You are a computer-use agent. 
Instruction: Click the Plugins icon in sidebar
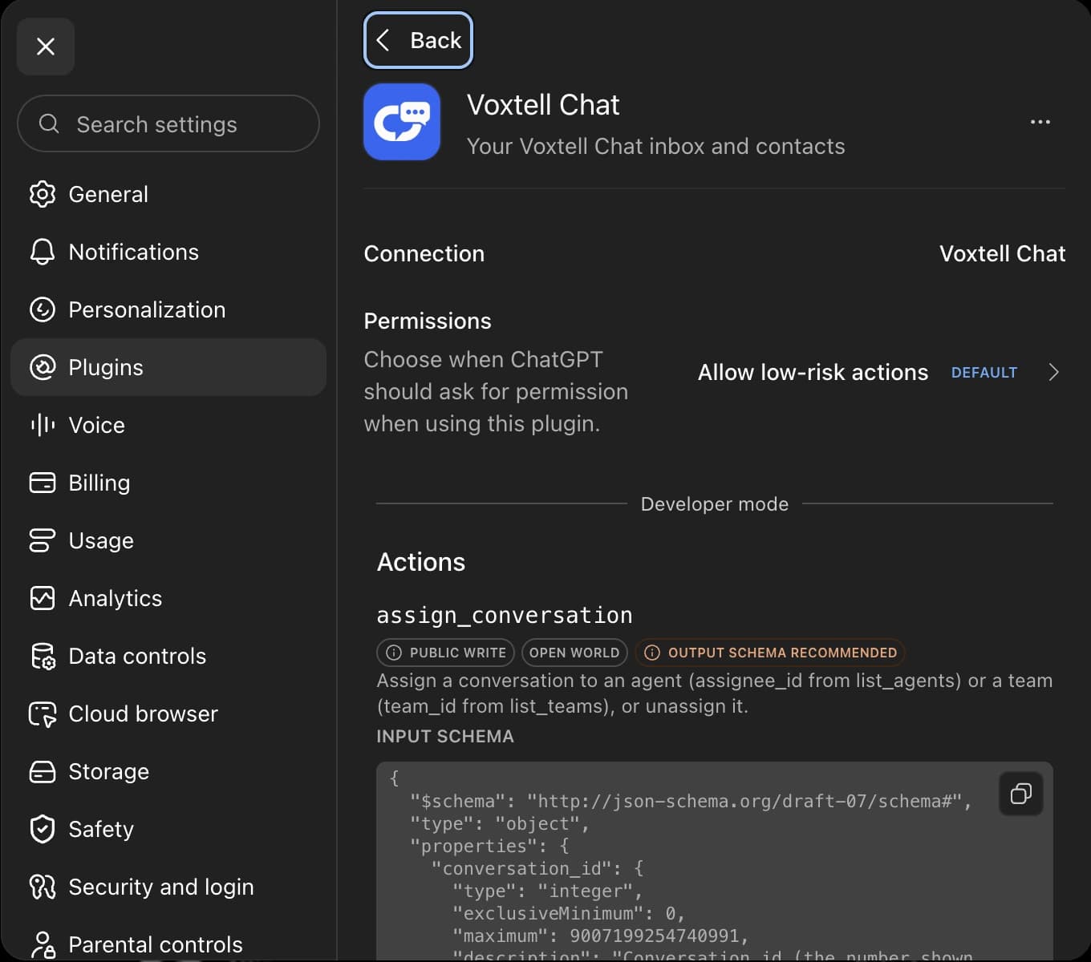pos(43,367)
